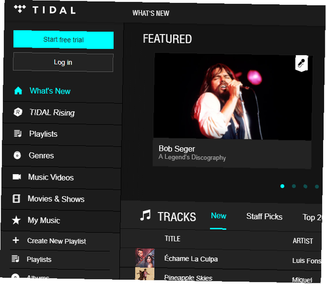Image resolution: width=326 pixels, height=284 pixels.
Task: Click the Pineapple Skies album cover
Action: pyautogui.click(x=145, y=274)
